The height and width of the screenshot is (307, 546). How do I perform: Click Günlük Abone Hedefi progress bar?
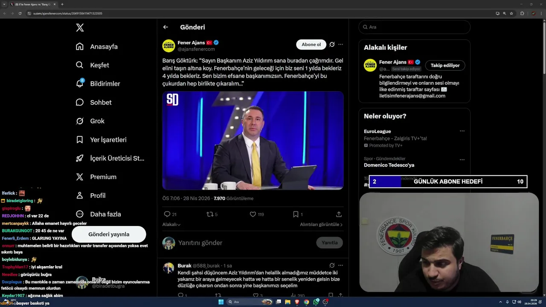click(448, 182)
